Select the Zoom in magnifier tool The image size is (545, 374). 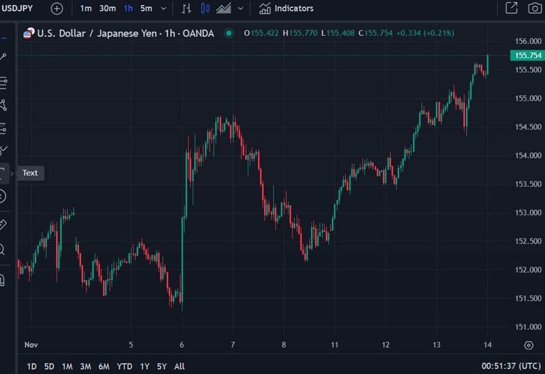pyautogui.click(x=3, y=249)
